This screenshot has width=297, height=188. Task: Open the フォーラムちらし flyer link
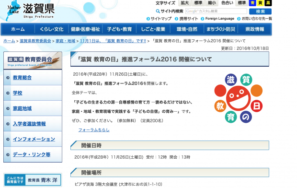pos(94,130)
